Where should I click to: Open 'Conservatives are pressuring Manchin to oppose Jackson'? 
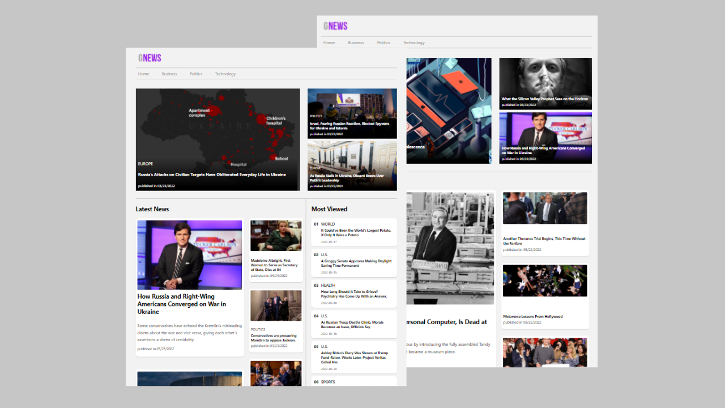(x=274, y=338)
